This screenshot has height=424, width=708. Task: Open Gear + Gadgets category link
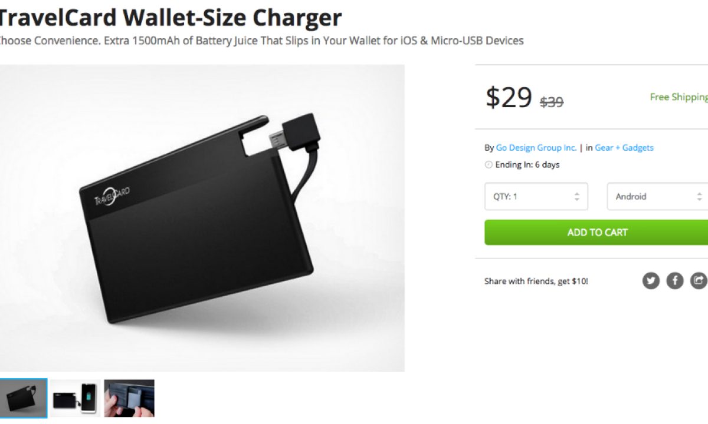coord(624,148)
